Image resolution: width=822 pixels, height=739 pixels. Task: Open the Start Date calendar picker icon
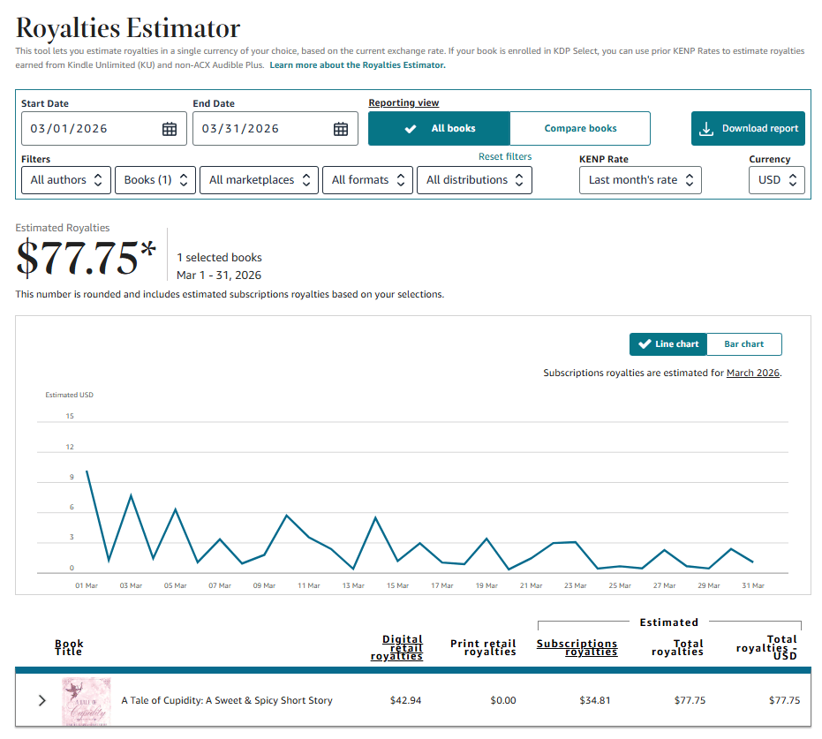[x=170, y=129]
